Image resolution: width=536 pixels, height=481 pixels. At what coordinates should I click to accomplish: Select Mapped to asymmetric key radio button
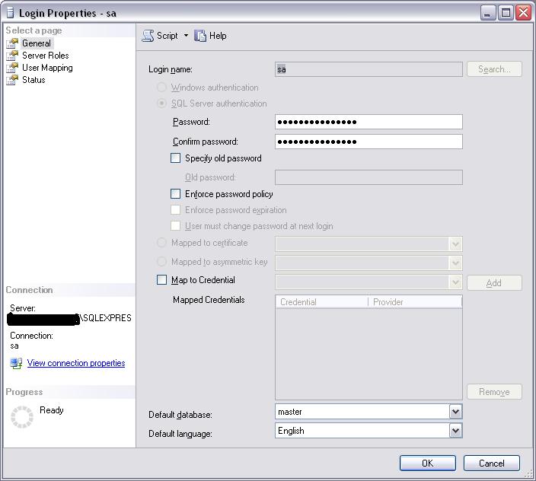click(x=161, y=262)
